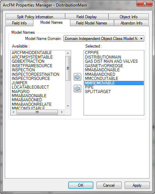
Task: Click the Available list scroll down arrow
Action: tap(68, 106)
